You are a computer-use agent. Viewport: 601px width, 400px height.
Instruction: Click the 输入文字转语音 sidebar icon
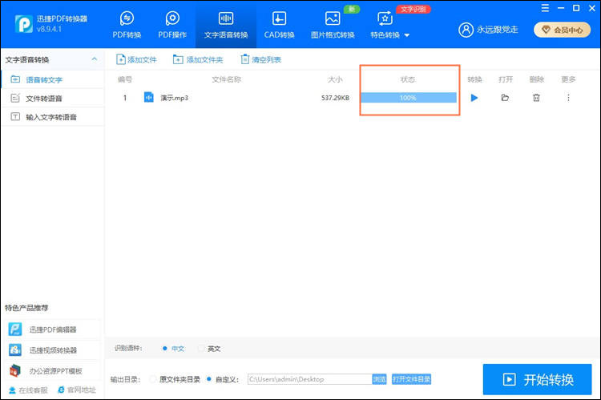pos(15,116)
